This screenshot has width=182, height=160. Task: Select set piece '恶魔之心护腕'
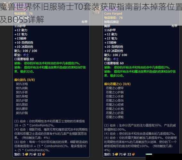coord(115,92)
